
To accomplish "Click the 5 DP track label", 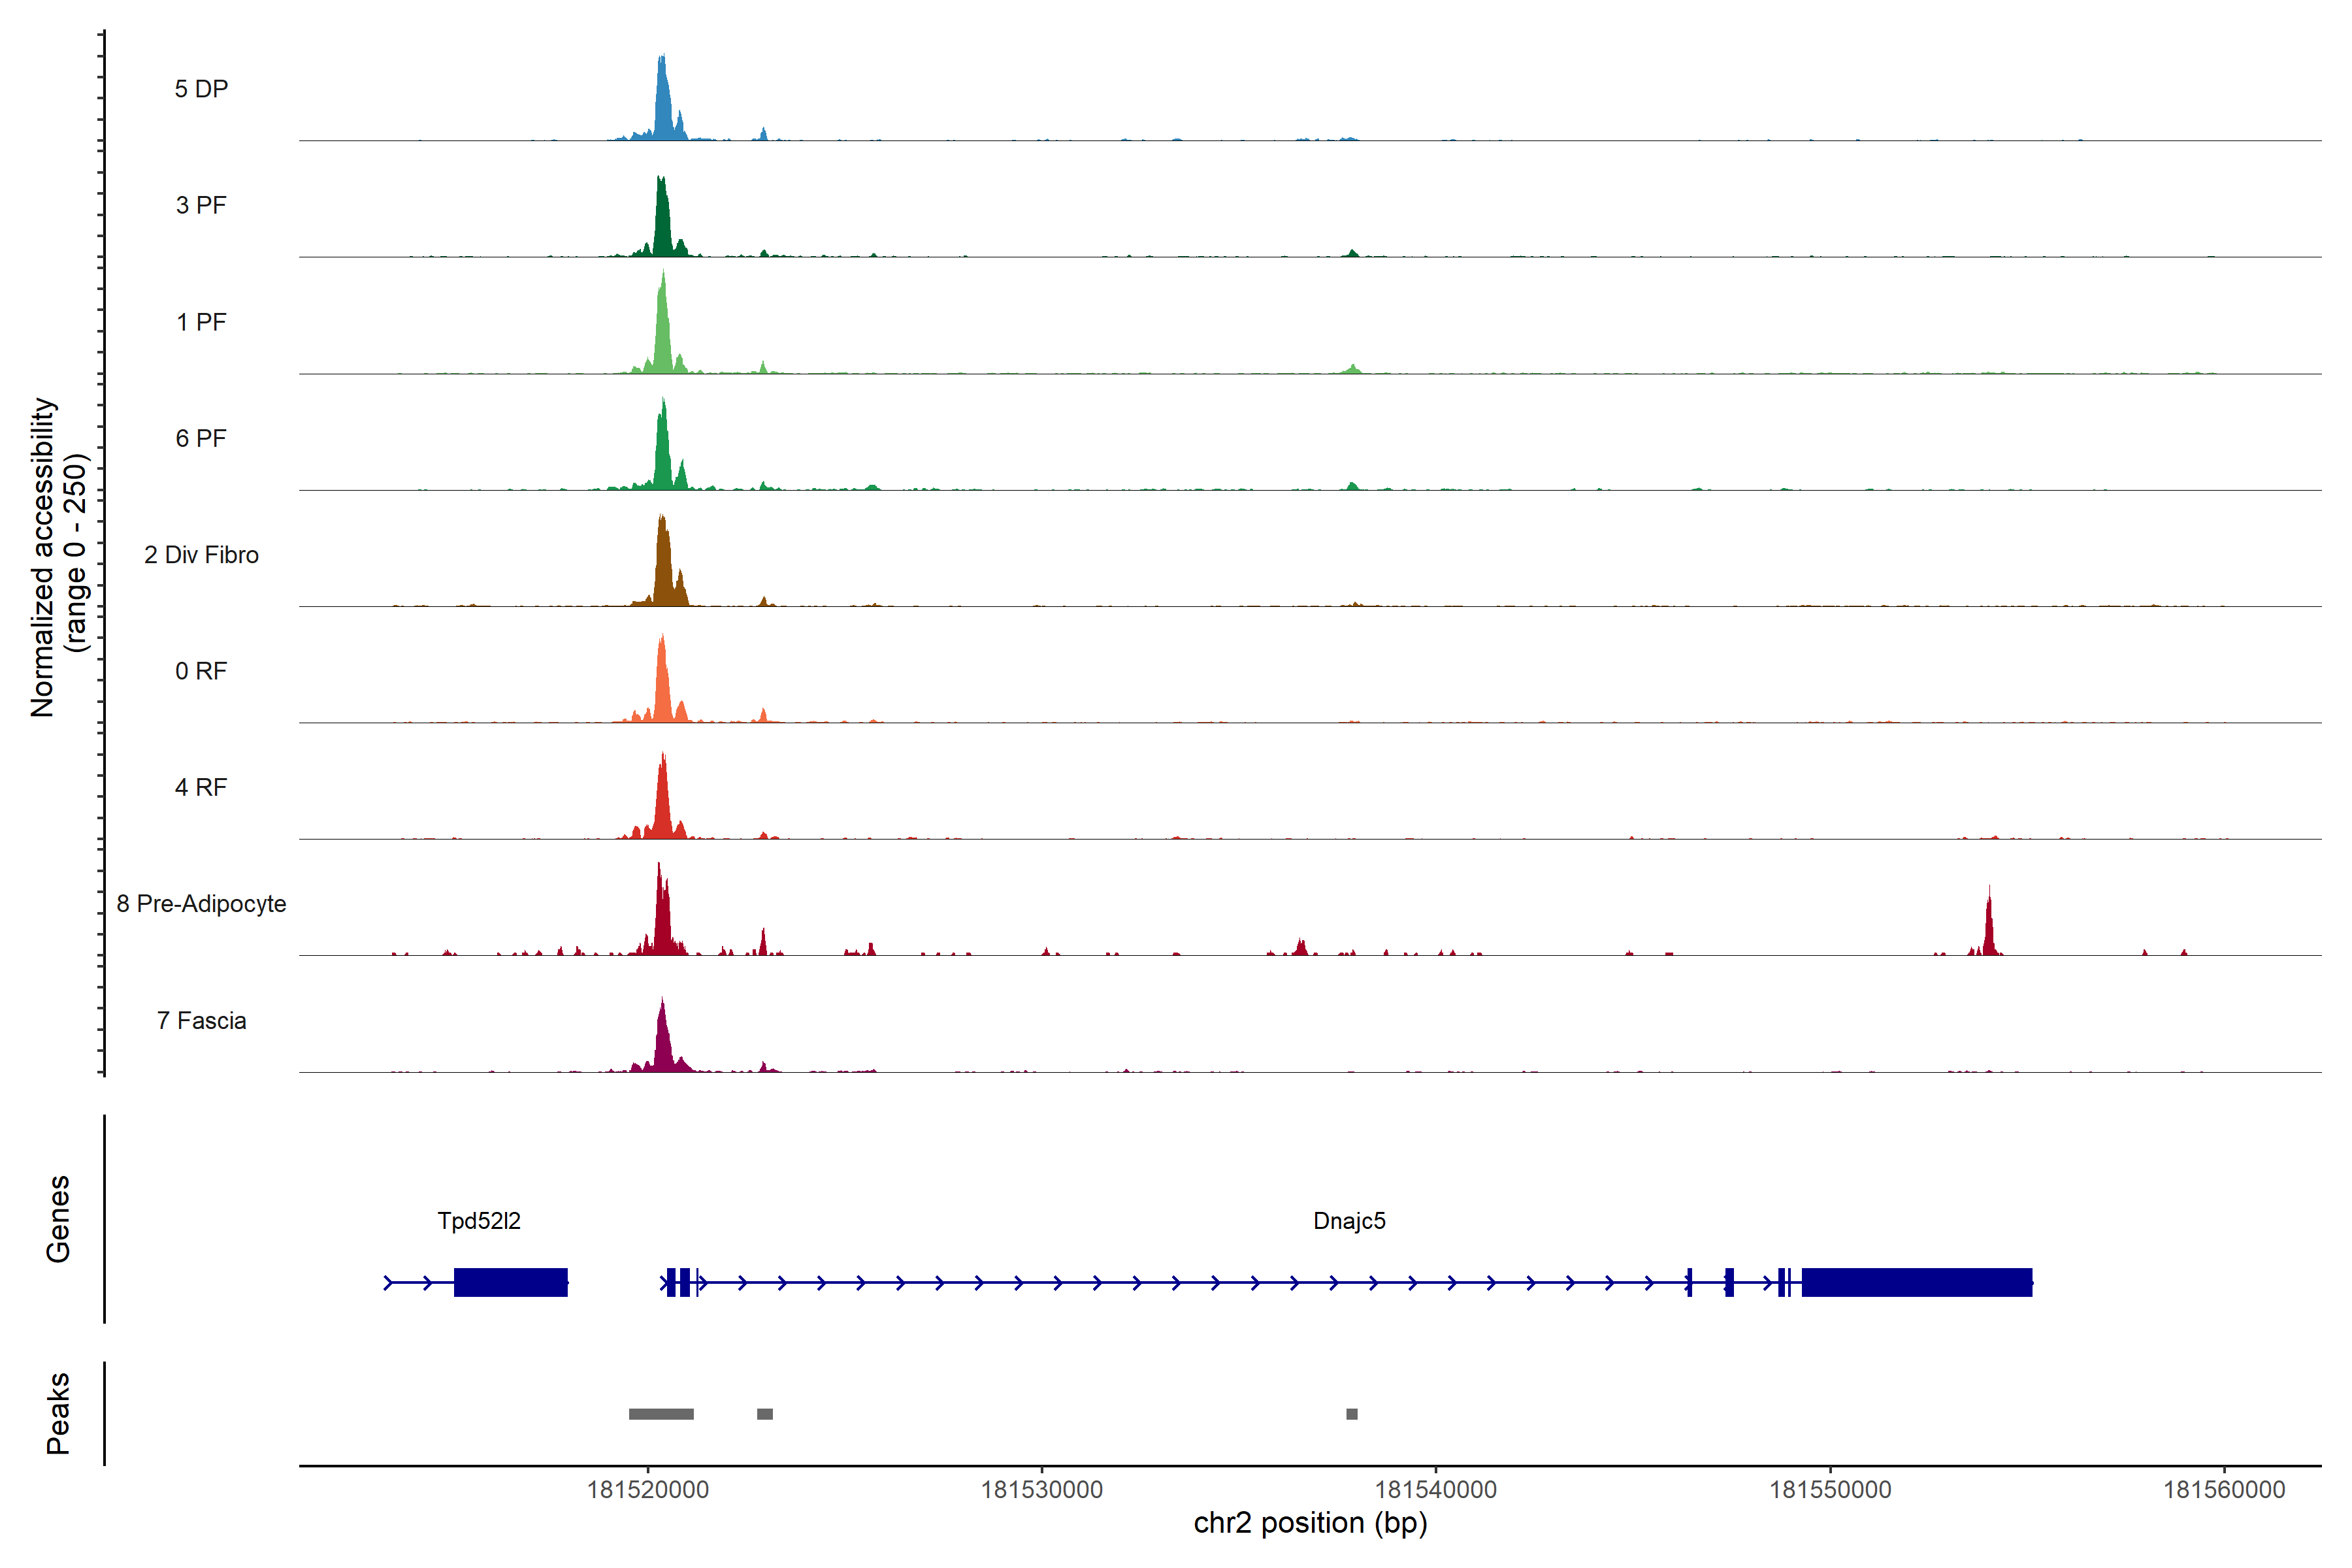I will tap(201, 89).
